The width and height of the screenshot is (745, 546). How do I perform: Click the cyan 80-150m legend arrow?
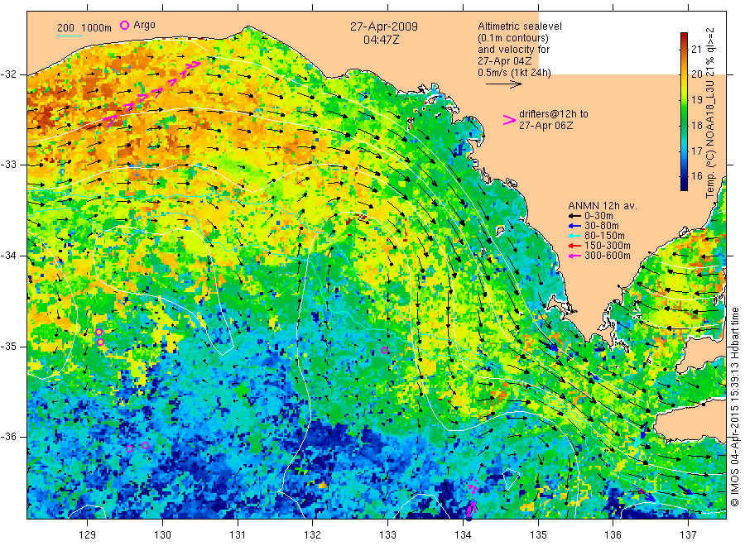pos(575,236)
